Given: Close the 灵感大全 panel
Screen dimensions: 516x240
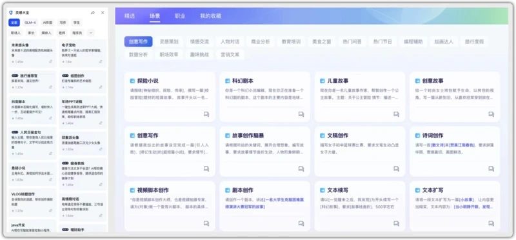Looking at the screenshot, I should [103, 12].
